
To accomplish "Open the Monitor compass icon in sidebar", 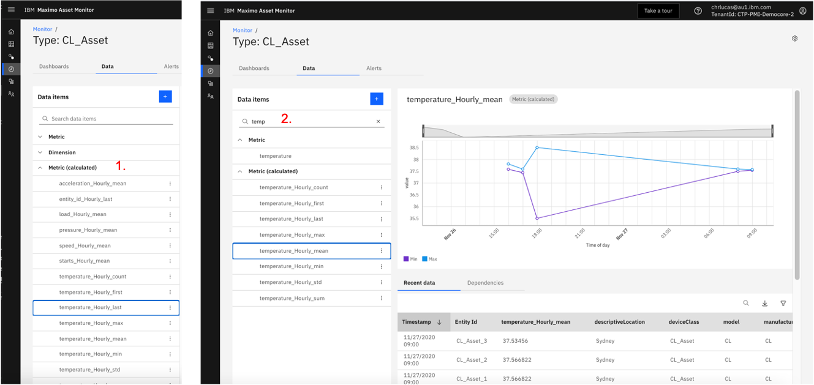I will tap(210, 71).
